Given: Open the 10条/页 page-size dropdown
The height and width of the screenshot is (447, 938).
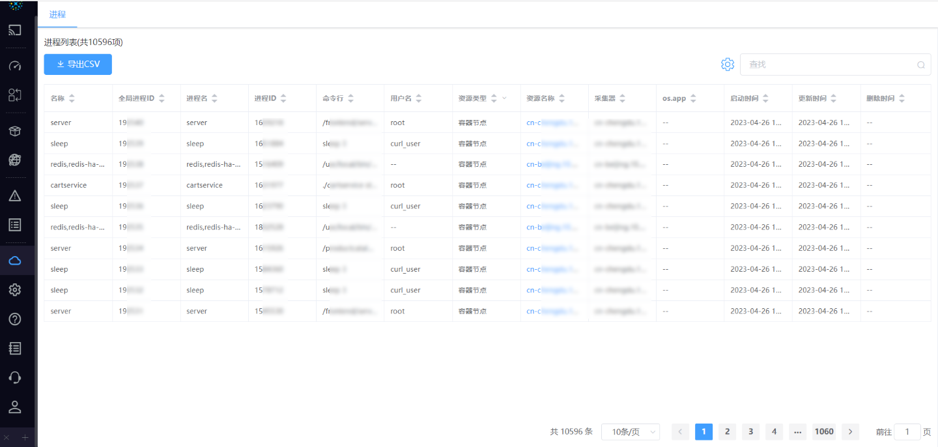Looking at the screenshot, I should (630, 431).
